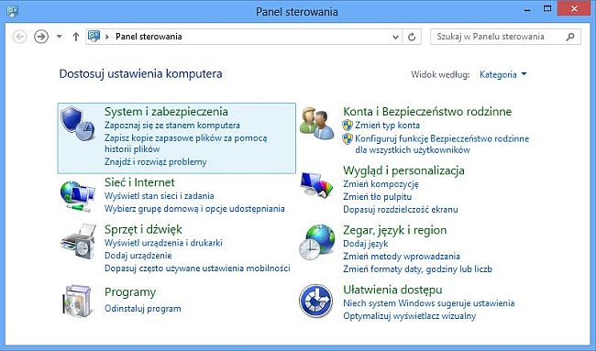Open the Konta i Bezpieczeństwo rodzinne users icon
Screen dimensions: 596x351
pyautogui.click(x=316, y=123)
